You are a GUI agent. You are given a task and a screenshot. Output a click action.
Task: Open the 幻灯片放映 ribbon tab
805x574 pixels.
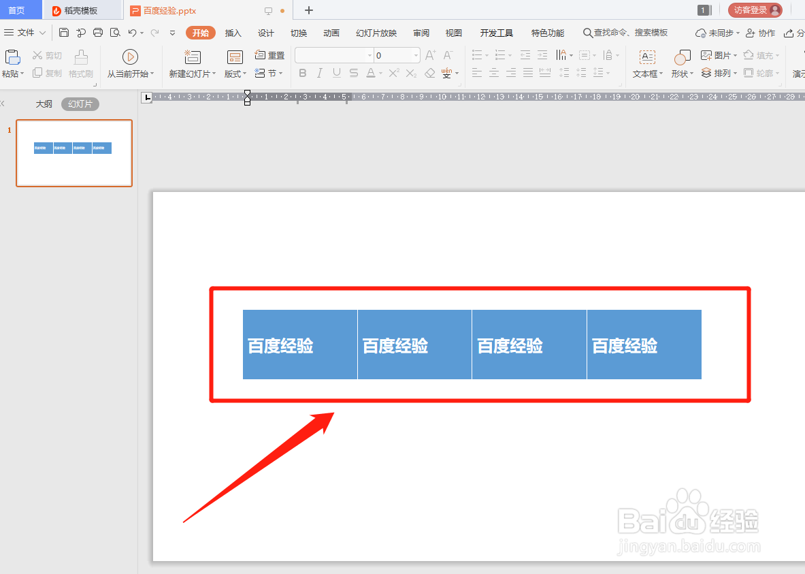pos(376,33)
